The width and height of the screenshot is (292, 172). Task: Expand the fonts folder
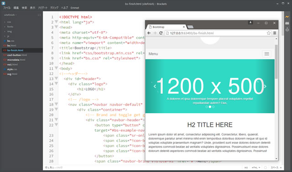[x=10, y=27]
